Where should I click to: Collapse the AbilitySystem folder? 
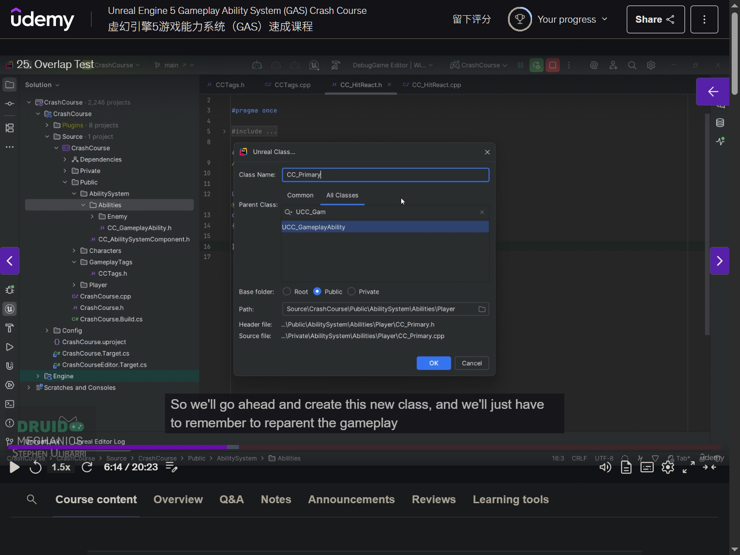tap(74, 194)
